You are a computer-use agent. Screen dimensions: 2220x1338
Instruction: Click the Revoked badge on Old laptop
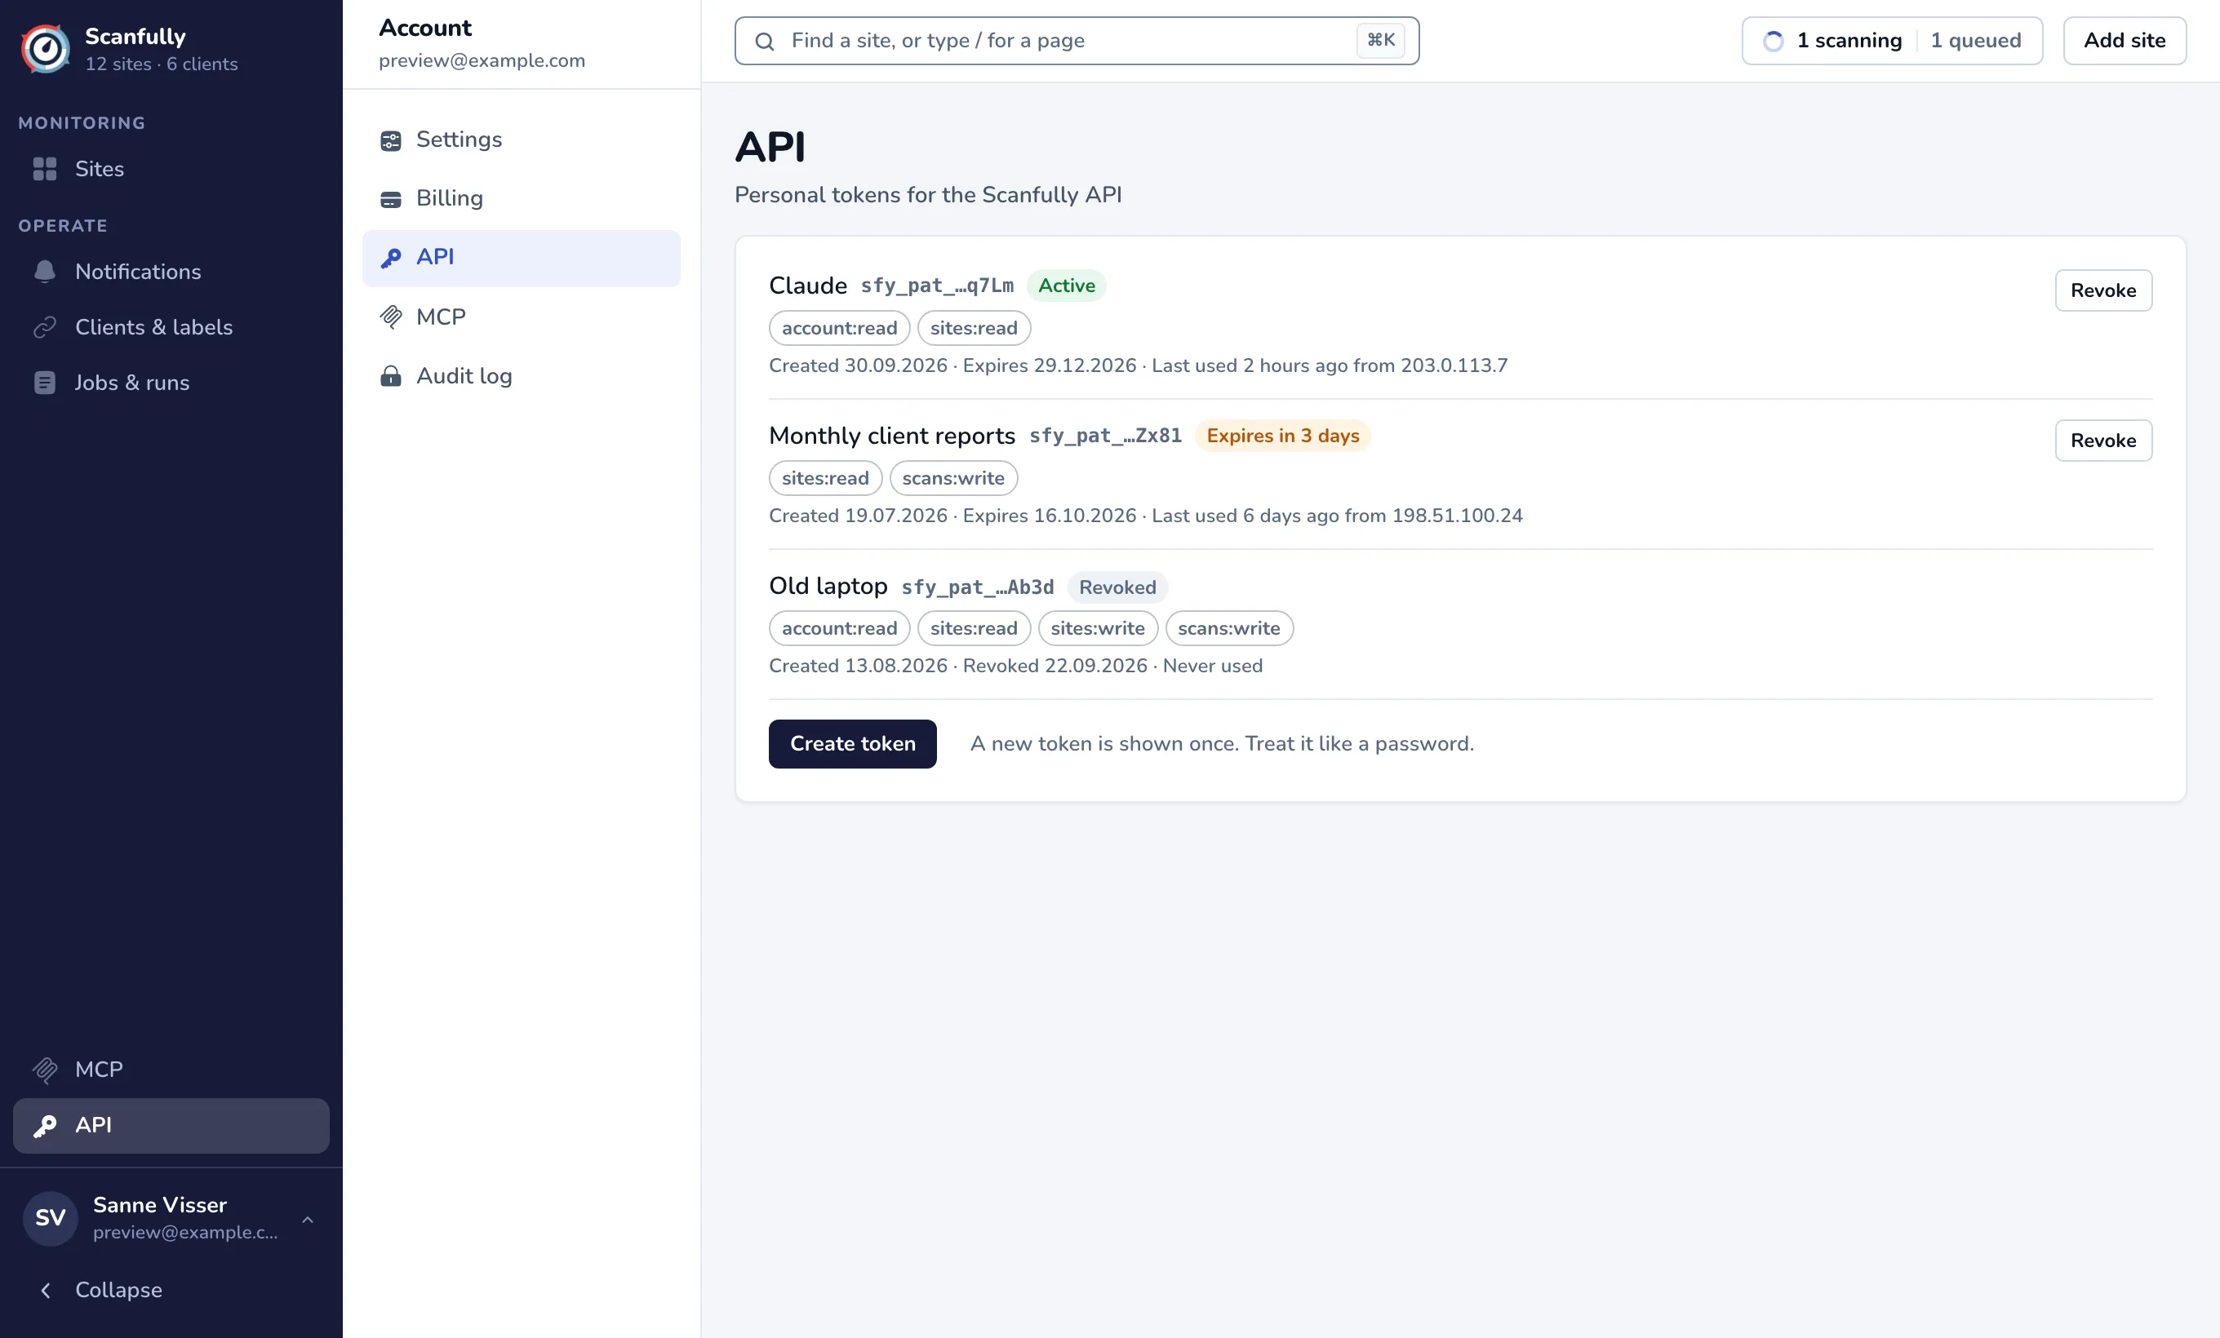tap(1117, 587)
